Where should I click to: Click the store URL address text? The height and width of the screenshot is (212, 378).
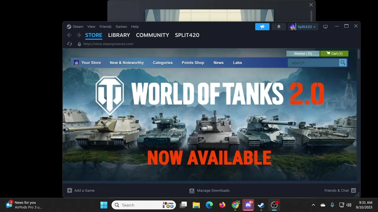[x=108, y=44]
